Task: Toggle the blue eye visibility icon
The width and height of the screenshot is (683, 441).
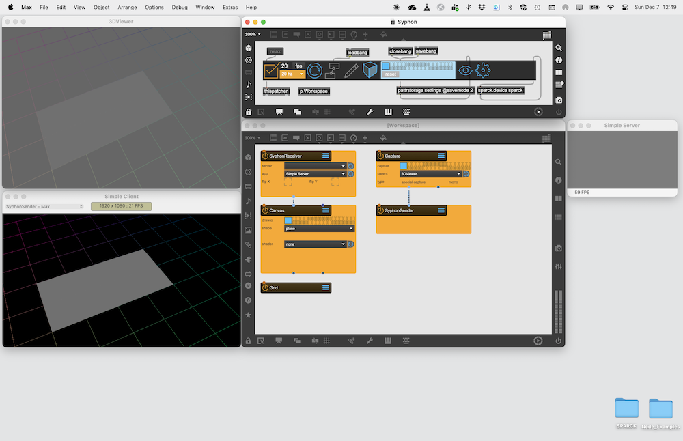Action: coord(465,70)
